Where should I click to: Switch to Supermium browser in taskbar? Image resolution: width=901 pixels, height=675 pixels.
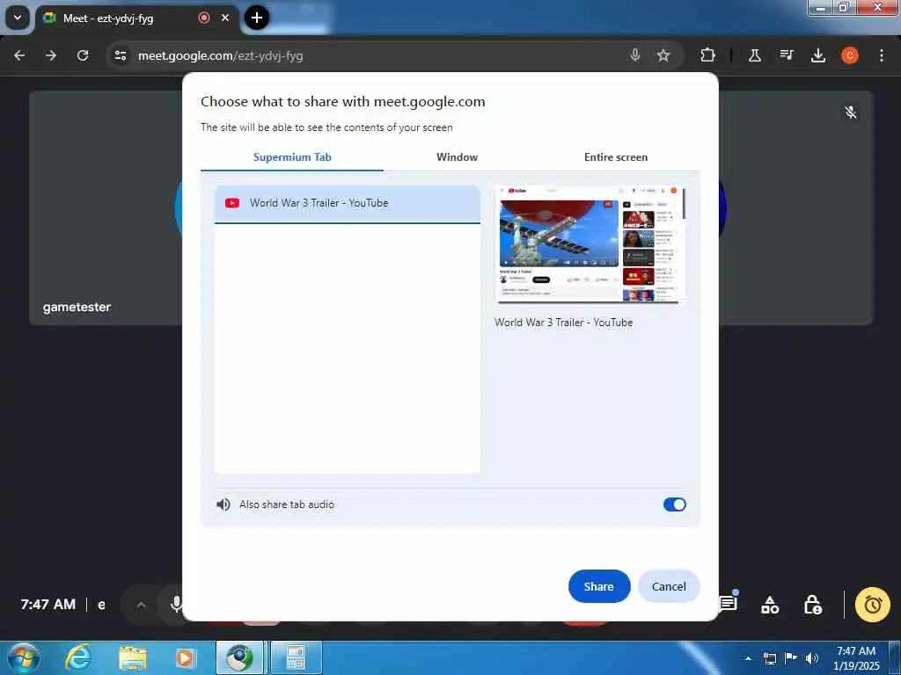(239, 657)
